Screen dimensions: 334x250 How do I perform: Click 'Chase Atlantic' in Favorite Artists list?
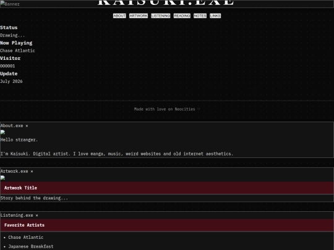(x=26, y=237)
